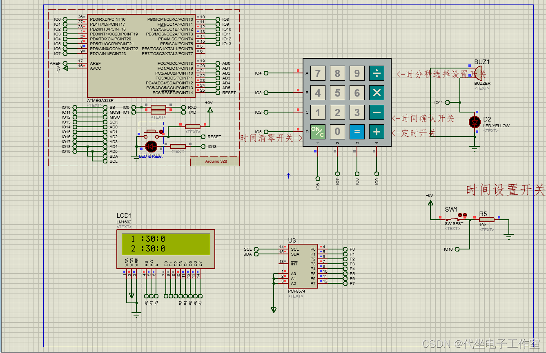Select the IO2 terminal at keypad row C

266,112
